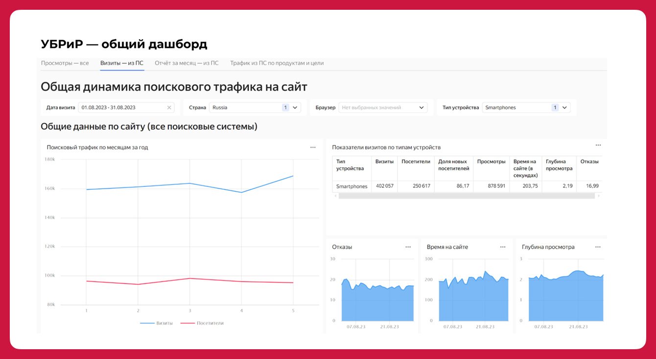
Task: Click the new visitors share 86,17
Action: (x=463, y=186)
